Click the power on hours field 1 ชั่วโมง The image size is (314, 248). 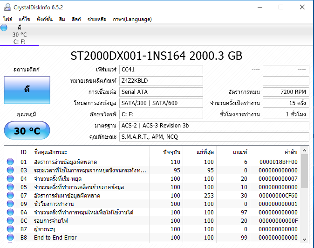(286, 114)
